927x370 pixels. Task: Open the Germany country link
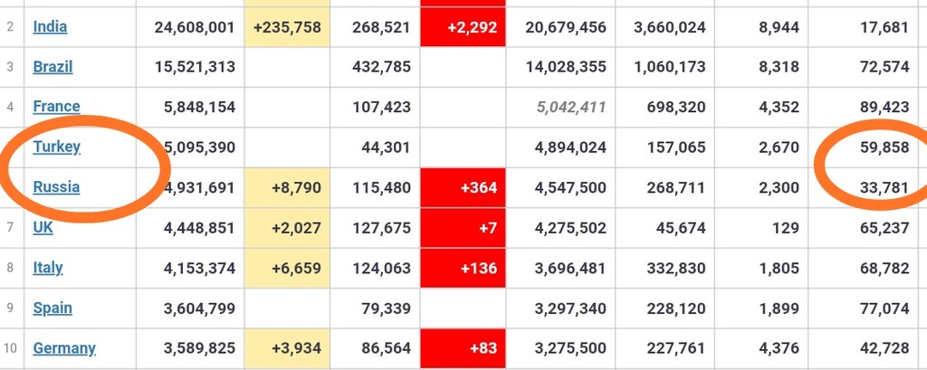click(64, 348)
